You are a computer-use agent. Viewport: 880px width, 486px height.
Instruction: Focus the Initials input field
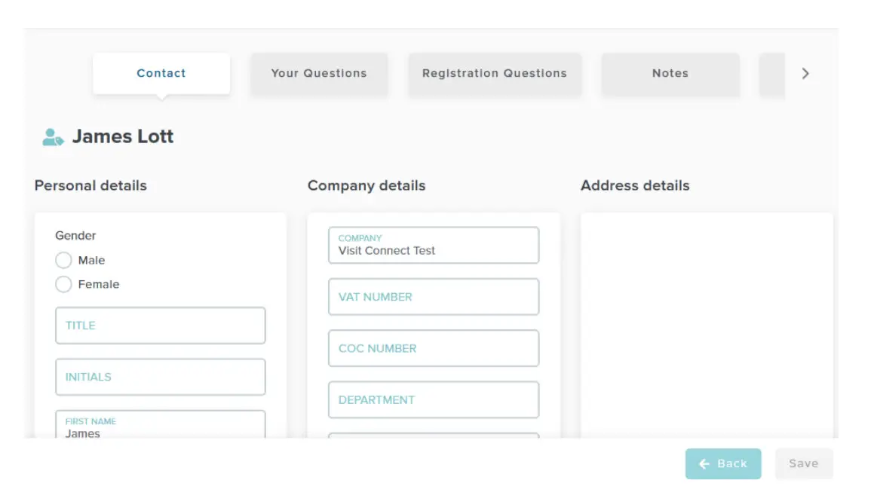(160, 377)
